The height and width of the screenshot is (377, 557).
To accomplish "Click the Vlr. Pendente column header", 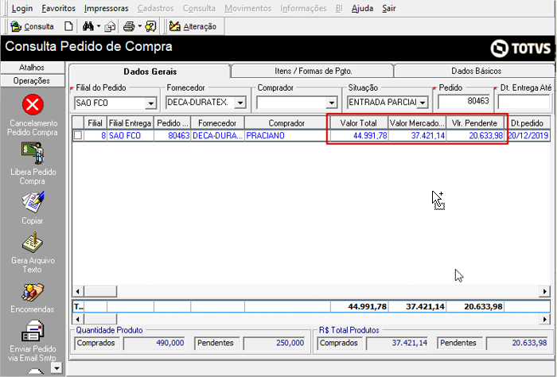I will [x=474, y=123].
